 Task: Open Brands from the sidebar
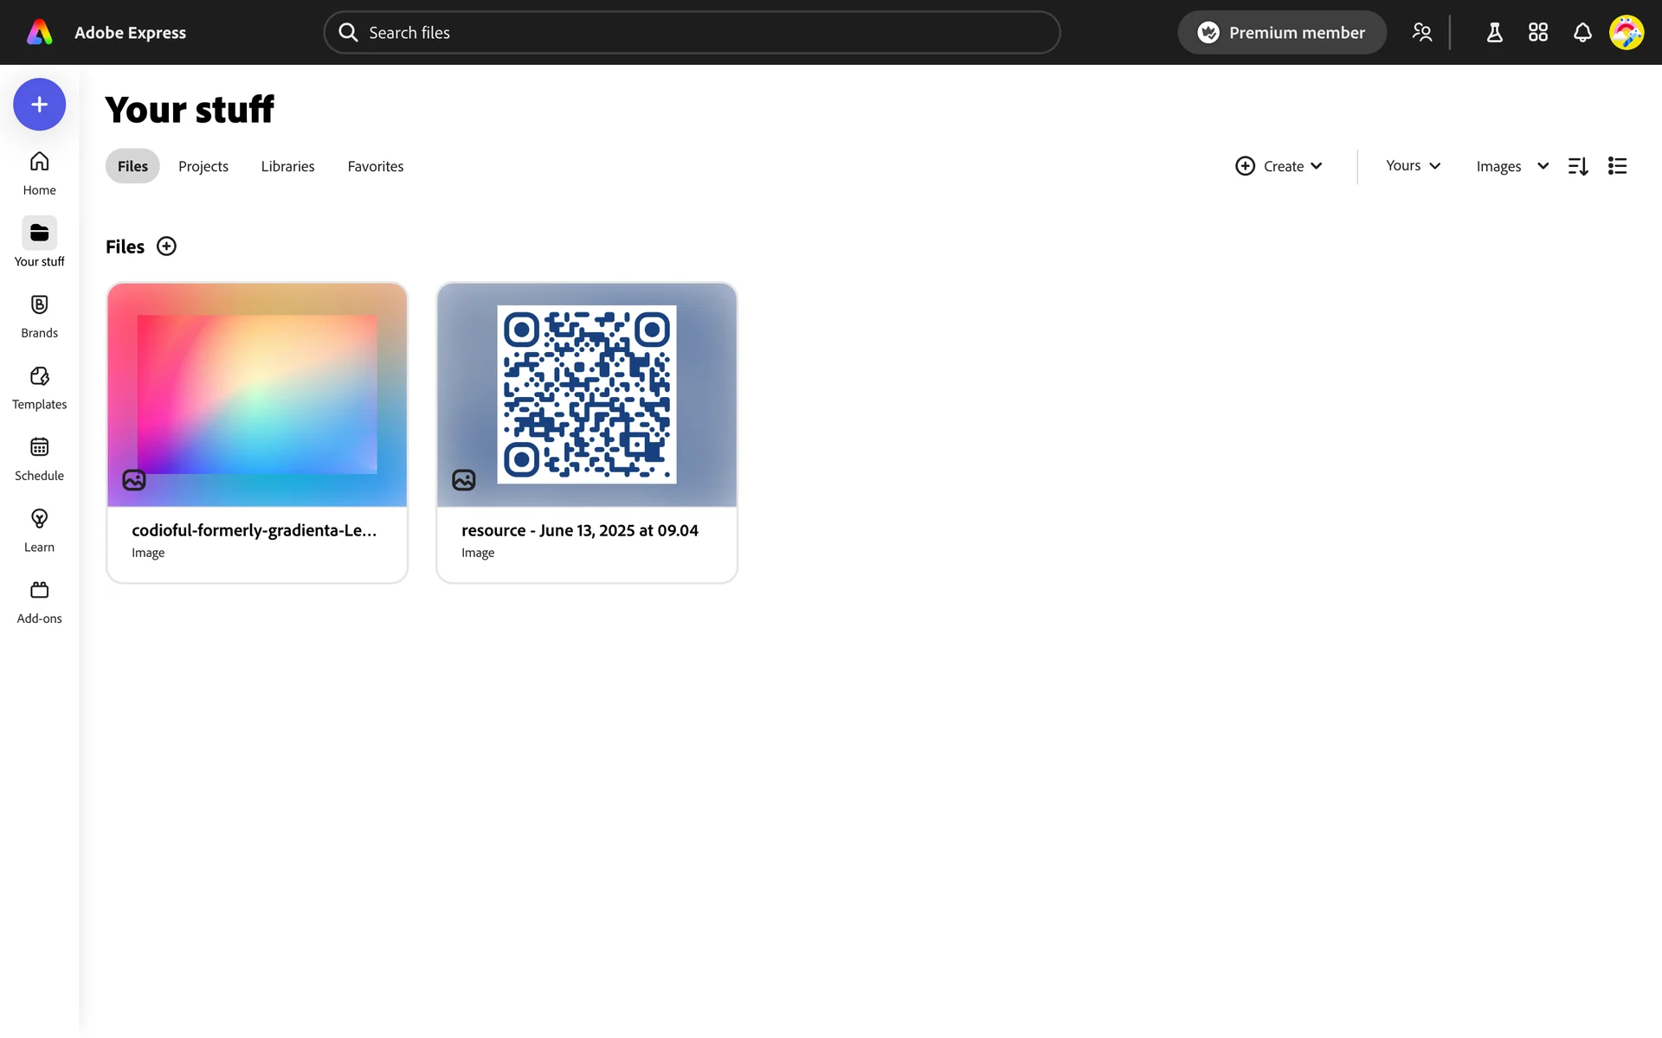[39, 316]
